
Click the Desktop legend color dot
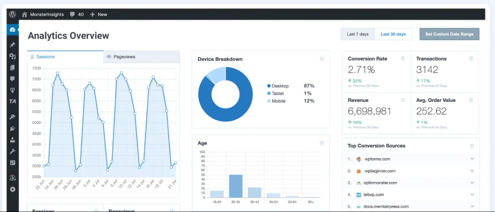(x=269, y=86)
